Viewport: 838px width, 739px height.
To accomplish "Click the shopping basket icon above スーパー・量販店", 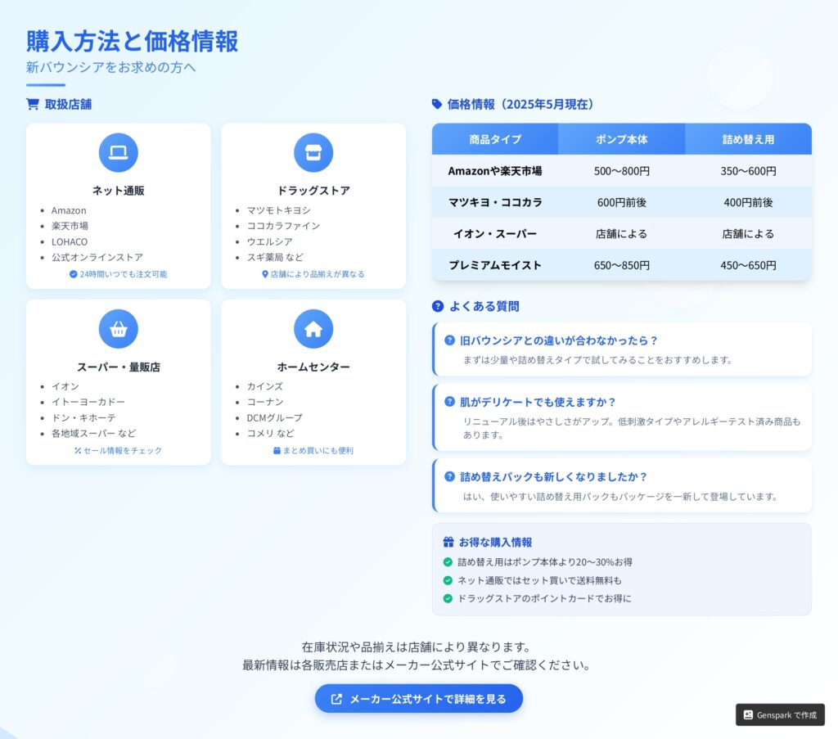I will (118, 329).
